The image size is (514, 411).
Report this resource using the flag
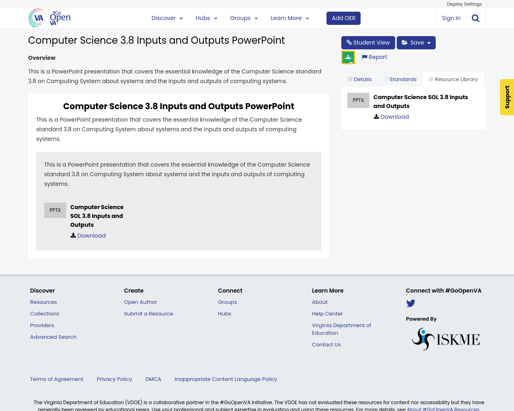[x=374, y=57]
